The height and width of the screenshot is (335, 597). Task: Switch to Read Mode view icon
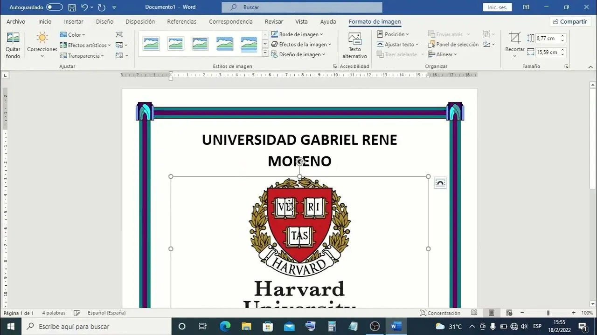tap(474, 313)
